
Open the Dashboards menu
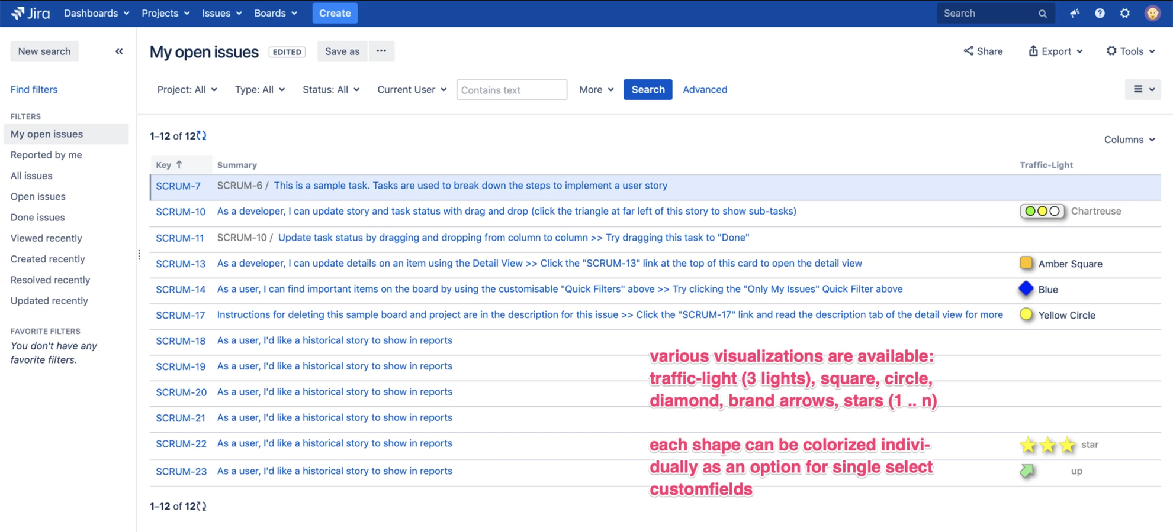(97, 13)
